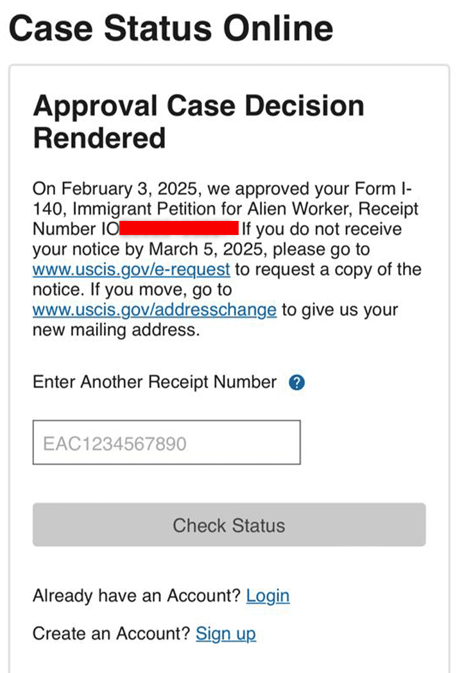
Task: Click the help question-mark icon
Action: (x=296, y=383)
